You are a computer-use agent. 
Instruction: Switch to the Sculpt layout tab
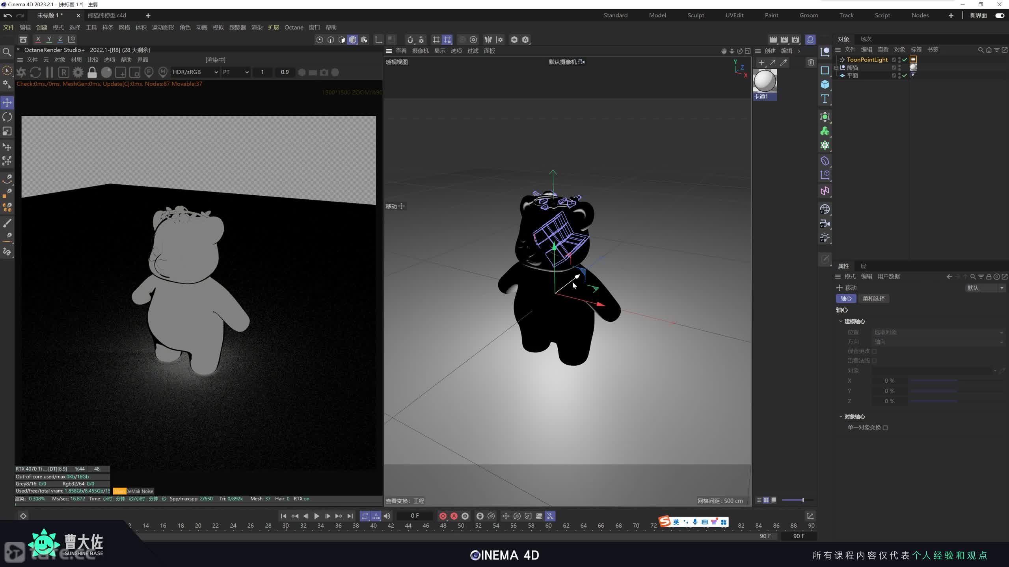(x=696, y=15)
